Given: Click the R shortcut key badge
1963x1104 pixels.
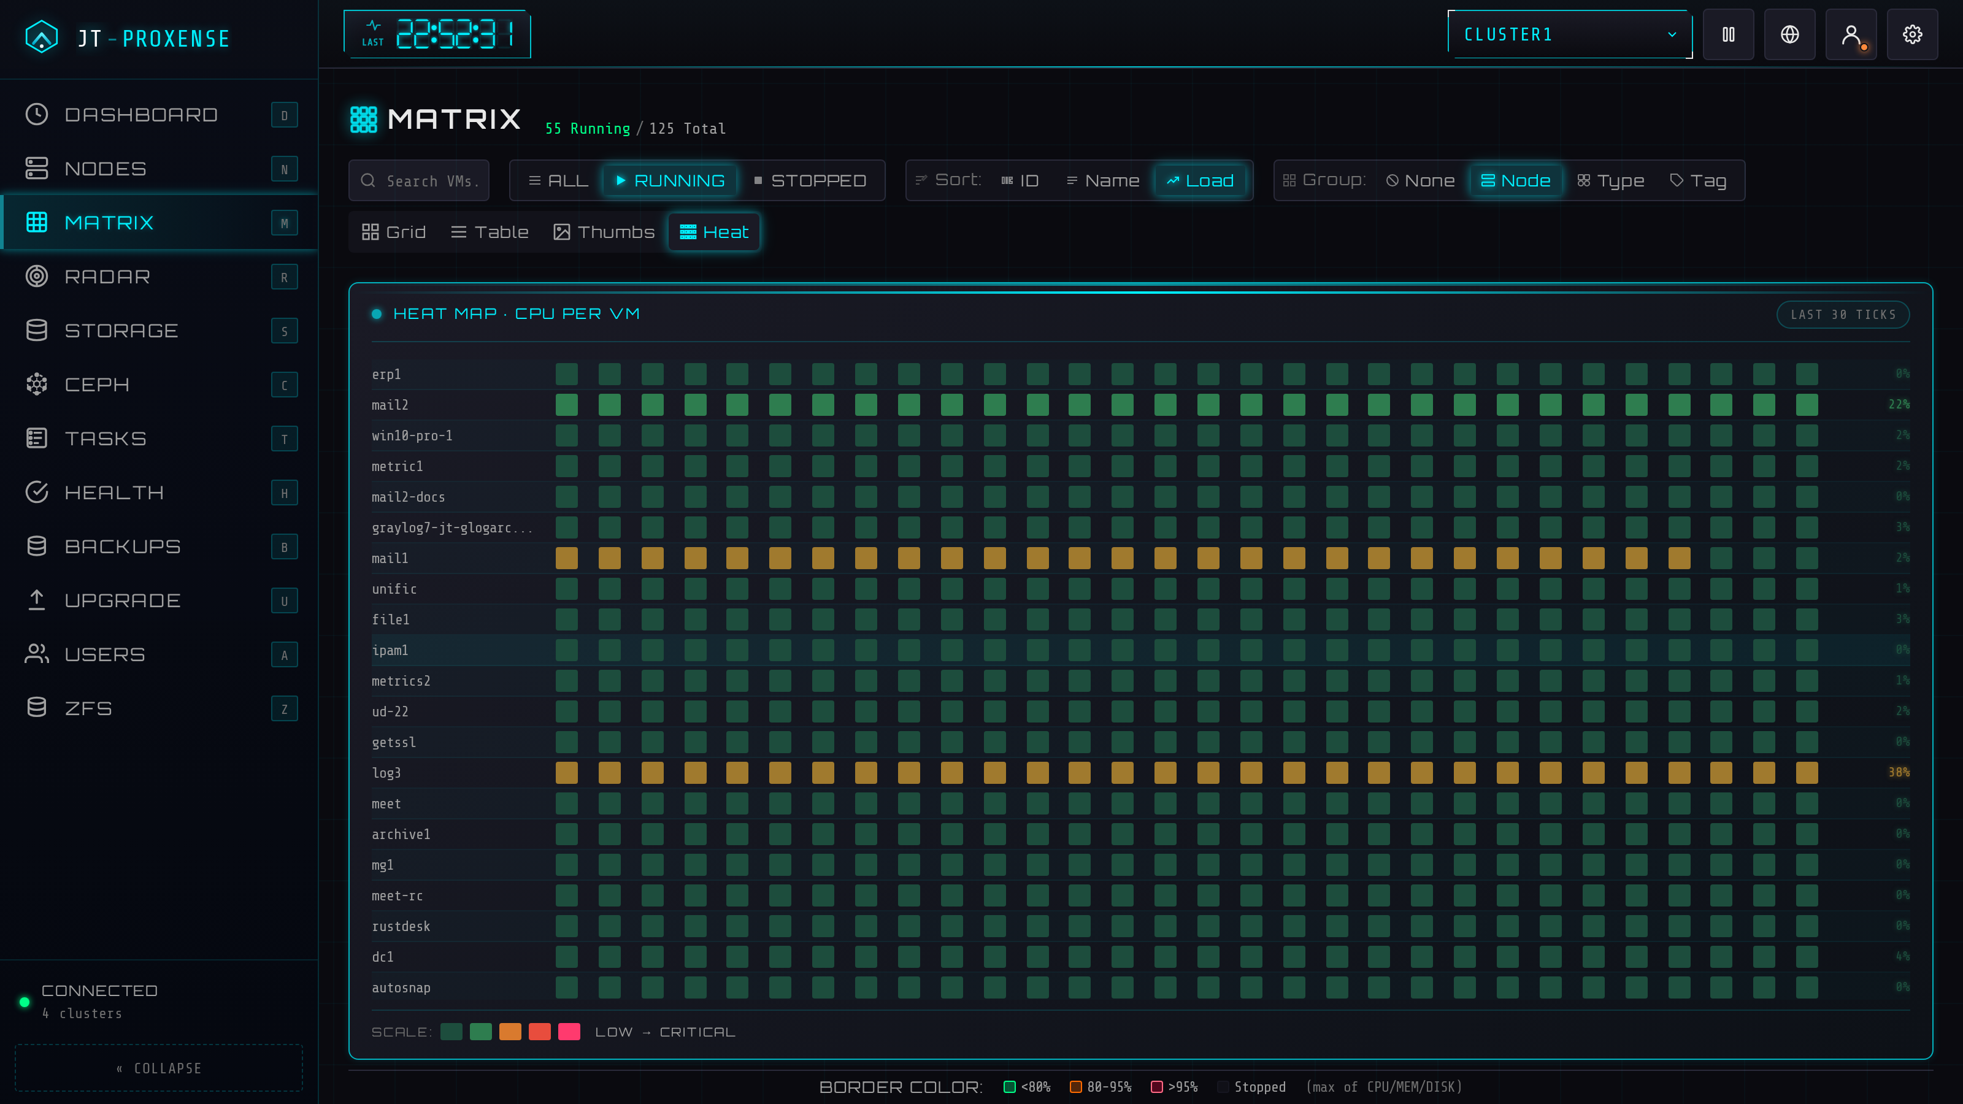Looking at the screenshot, I should 284,277.
